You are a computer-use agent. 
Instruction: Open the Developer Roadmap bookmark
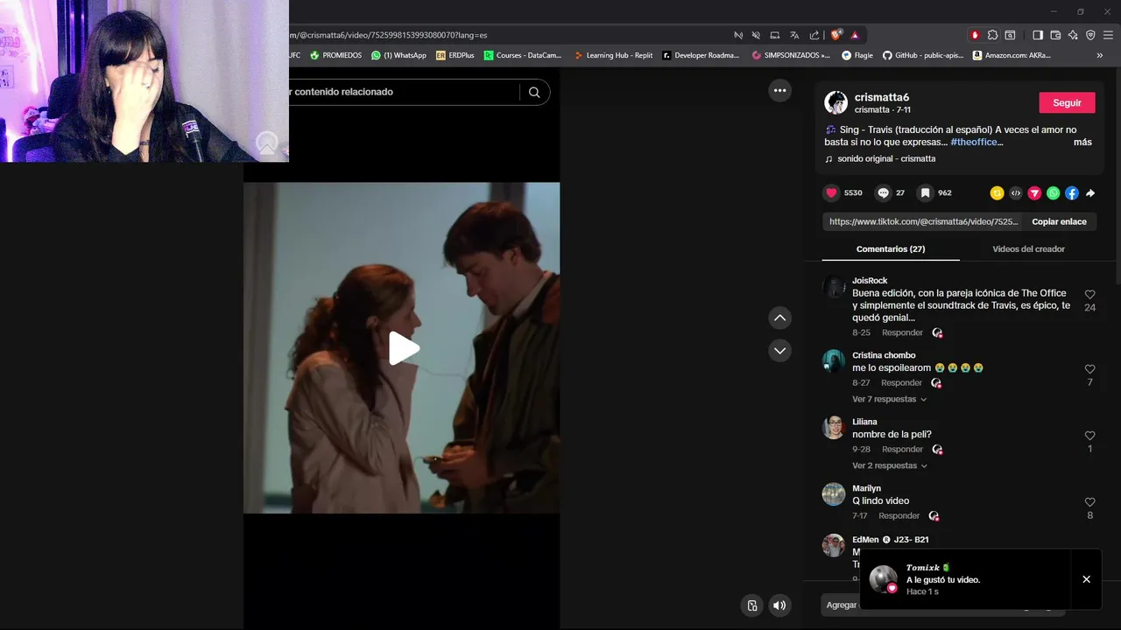(x=701, y=55)
